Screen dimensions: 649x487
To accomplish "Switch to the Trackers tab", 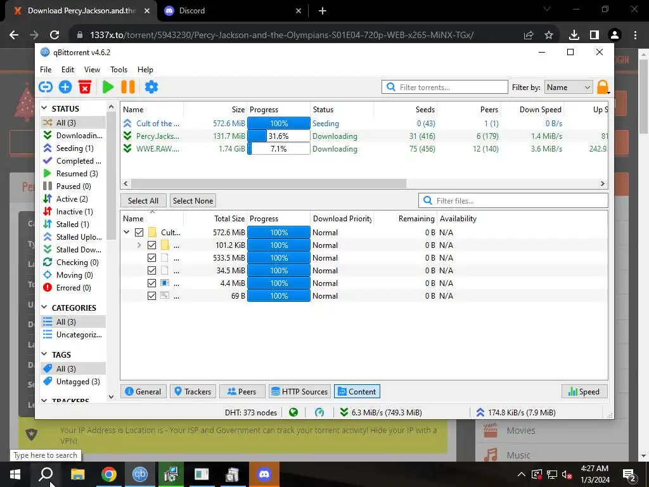I will (193, 391).
